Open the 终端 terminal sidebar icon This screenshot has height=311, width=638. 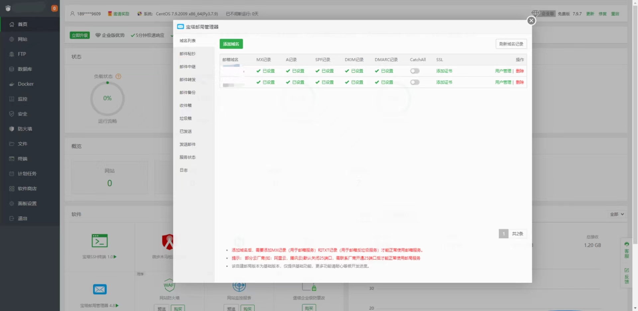tap(12, 159)
